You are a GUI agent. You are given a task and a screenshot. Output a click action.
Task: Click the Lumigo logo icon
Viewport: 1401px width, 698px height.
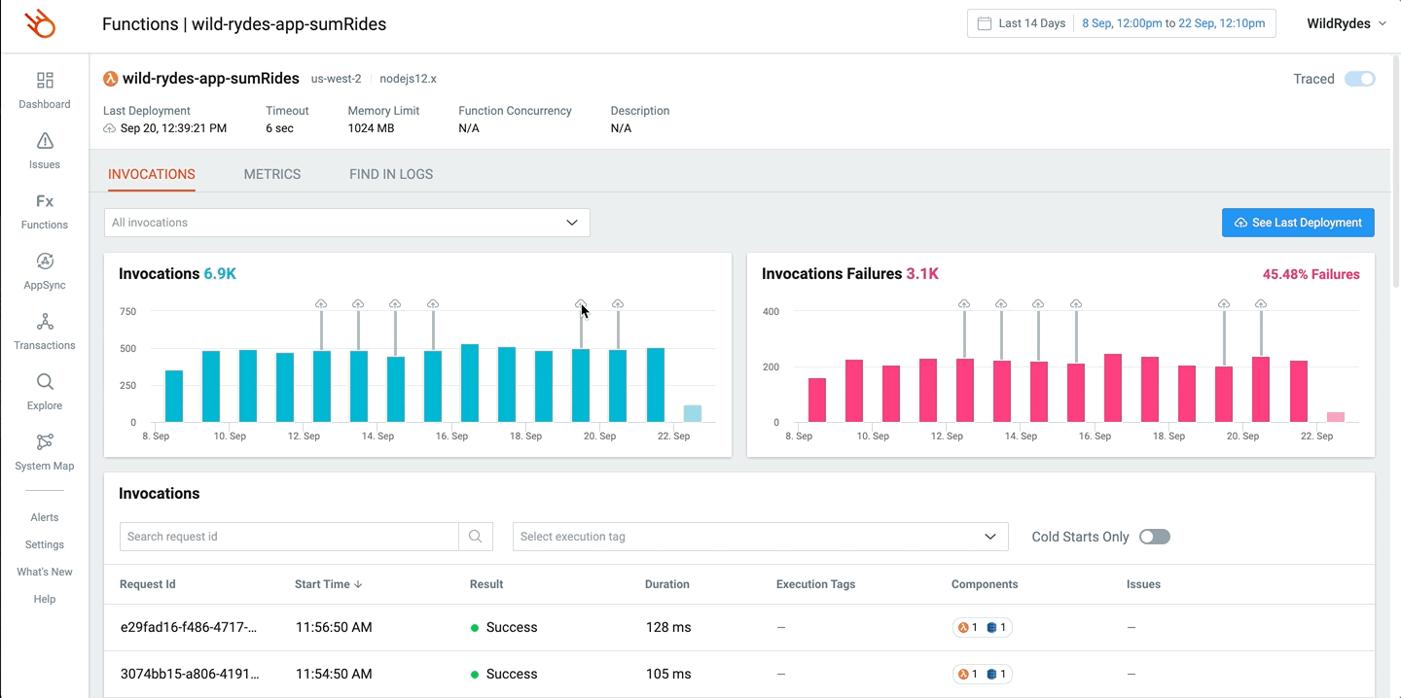click(41, 24)
